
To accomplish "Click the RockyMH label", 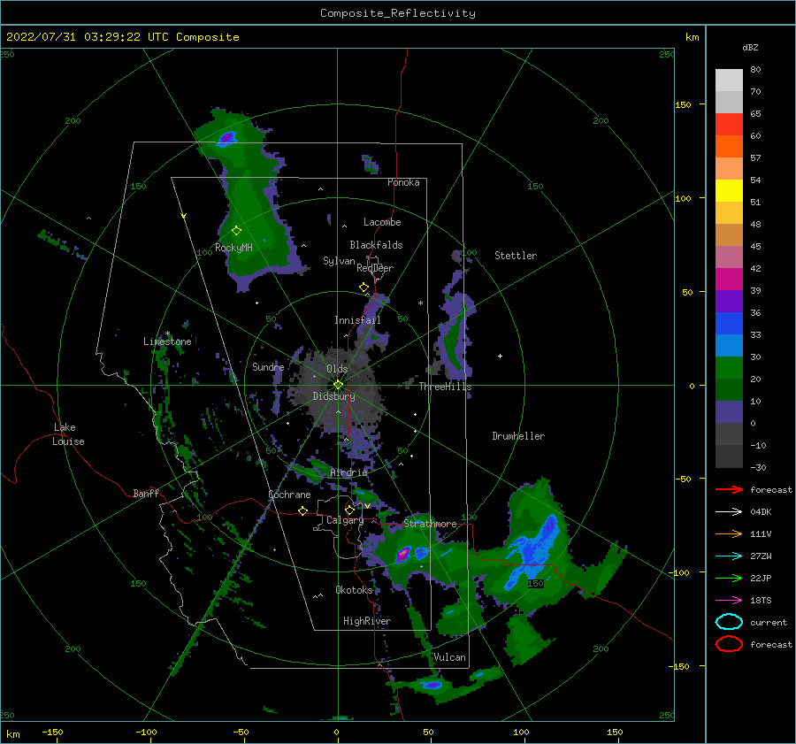I will (x=233, y=248).
